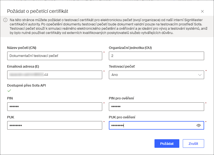Click into the Emailová adresa (E) field

(55, 75)
